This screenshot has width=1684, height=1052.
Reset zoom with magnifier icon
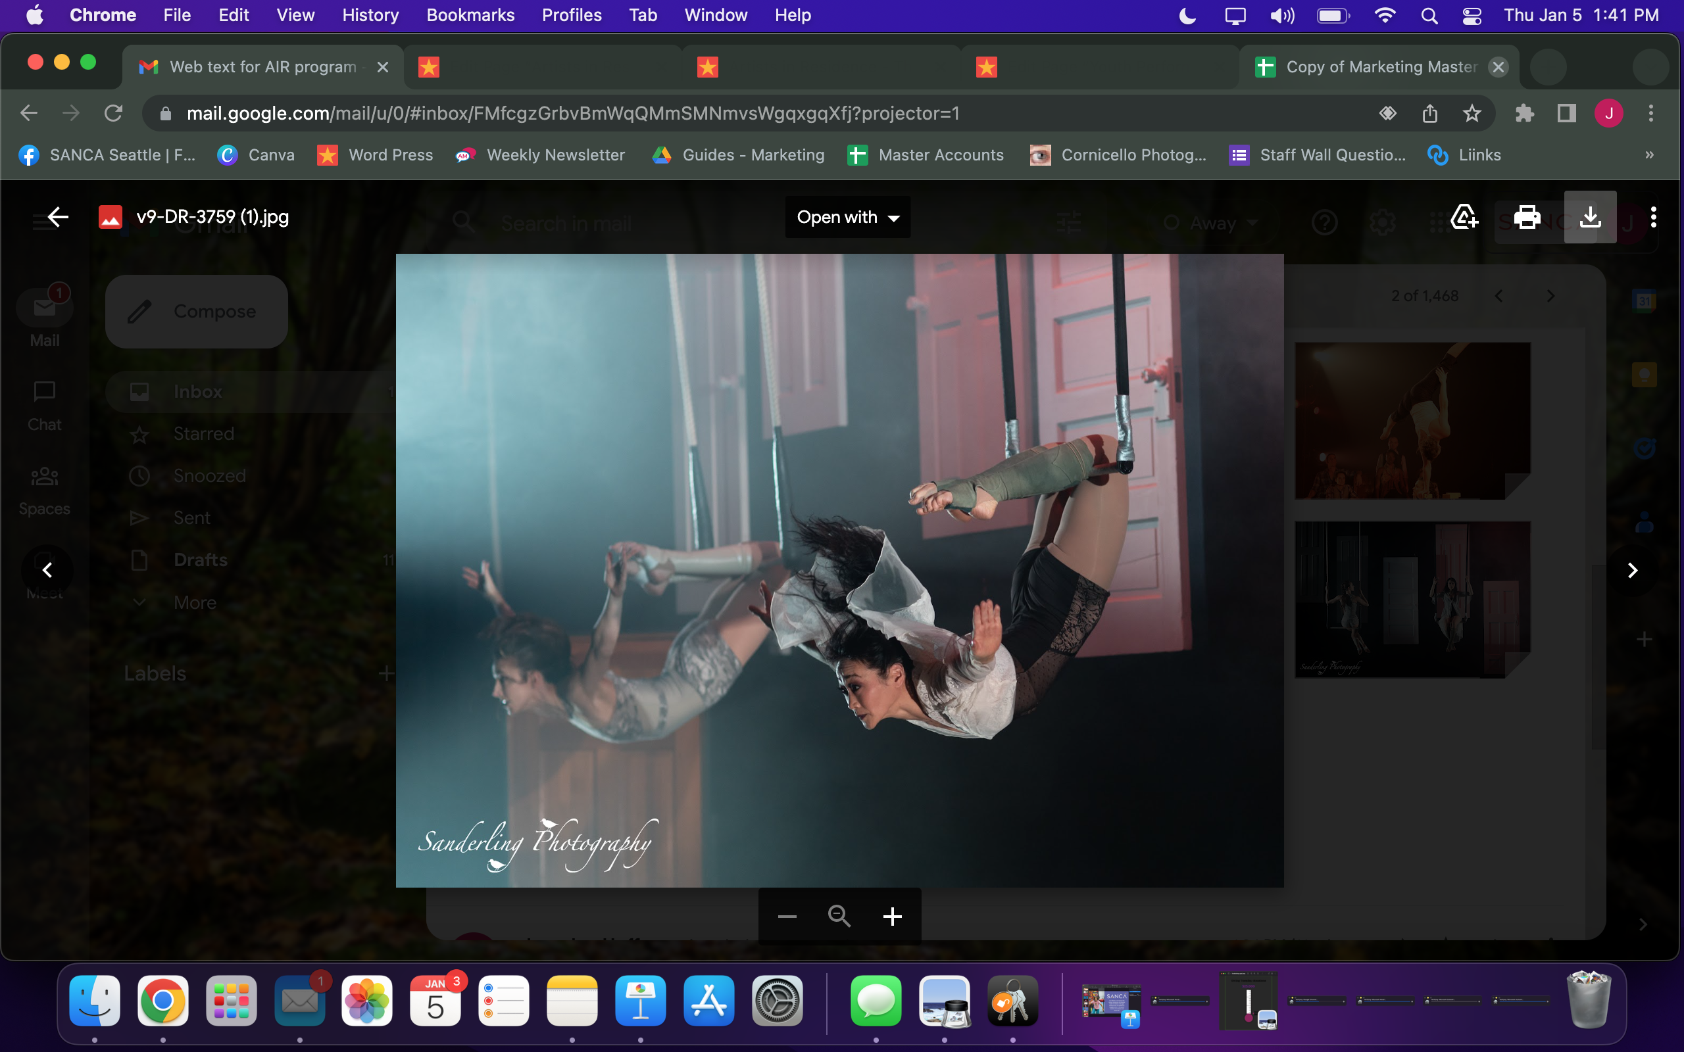point(839,917)
